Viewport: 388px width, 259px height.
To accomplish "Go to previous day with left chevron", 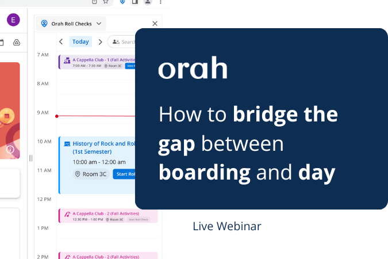I will click(x=61, y=41).
